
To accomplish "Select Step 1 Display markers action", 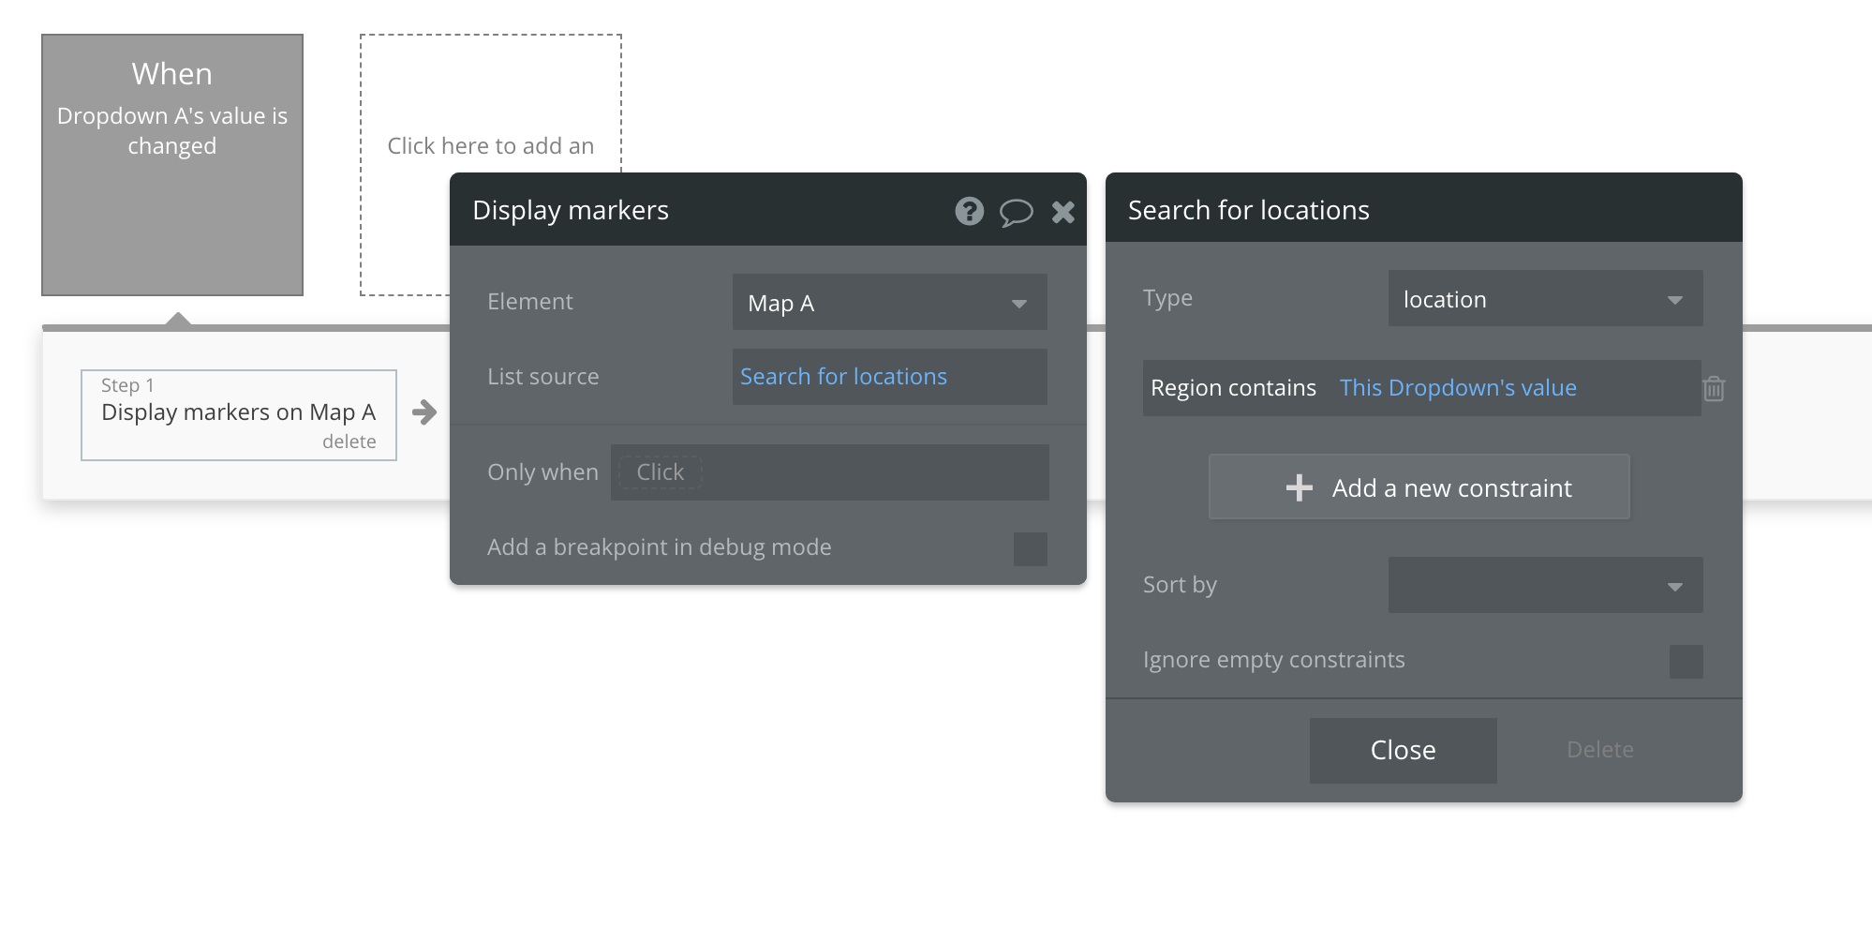I will (238, 412).
